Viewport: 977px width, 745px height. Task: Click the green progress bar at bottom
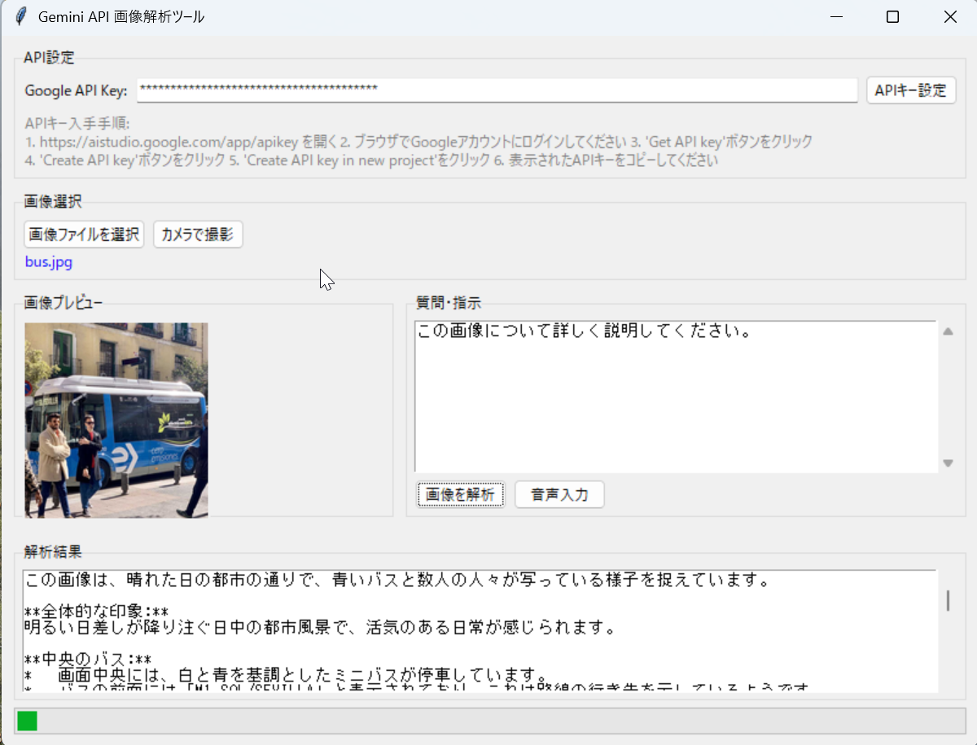tap(27, 721)
